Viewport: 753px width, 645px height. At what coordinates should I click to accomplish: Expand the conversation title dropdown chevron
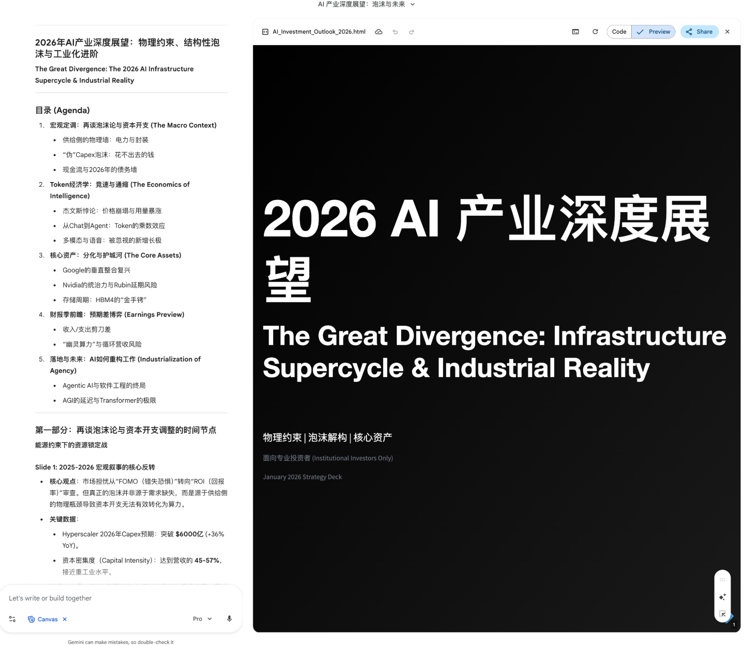(412, 5)
